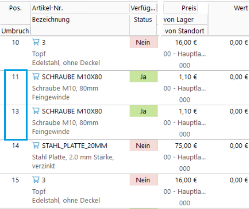Click the Preis column header
The image size is (249, 209).
[x=189, y=8]
